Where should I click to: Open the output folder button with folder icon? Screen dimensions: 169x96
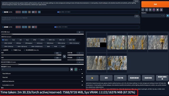tap(92, 78)
